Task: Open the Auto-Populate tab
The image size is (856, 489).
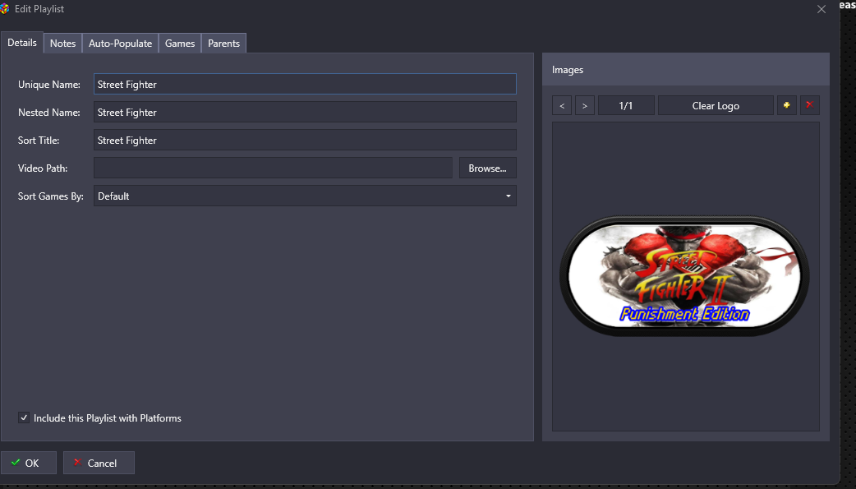Action: [120, 44]
